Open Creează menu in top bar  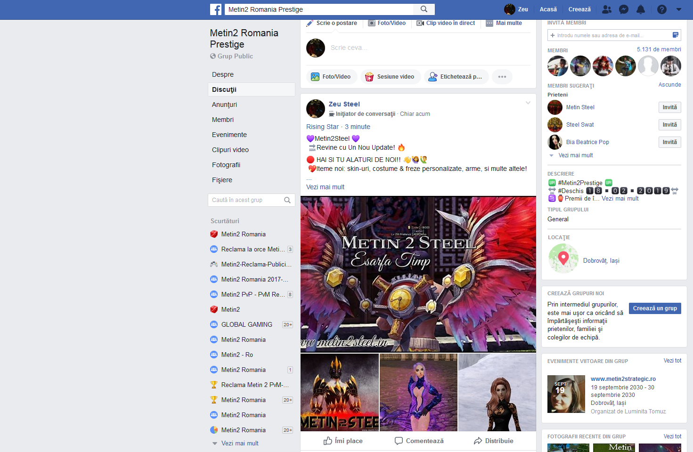(579, 9)
